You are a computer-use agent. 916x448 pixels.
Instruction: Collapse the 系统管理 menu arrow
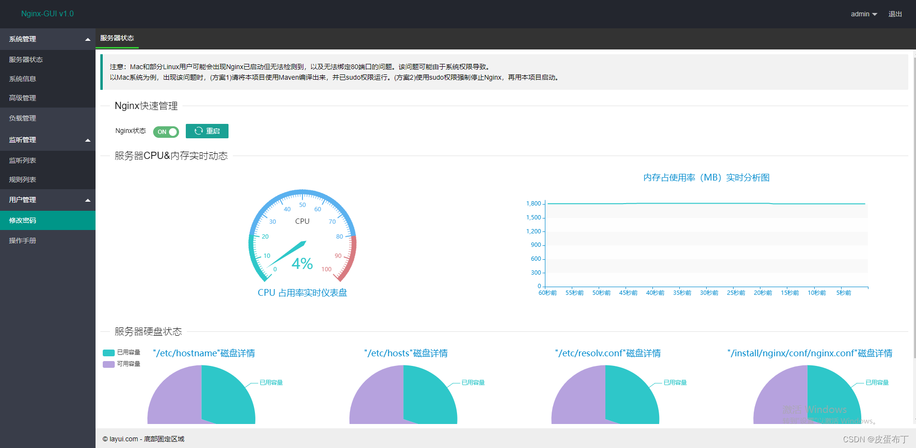[x=87, y=39]
